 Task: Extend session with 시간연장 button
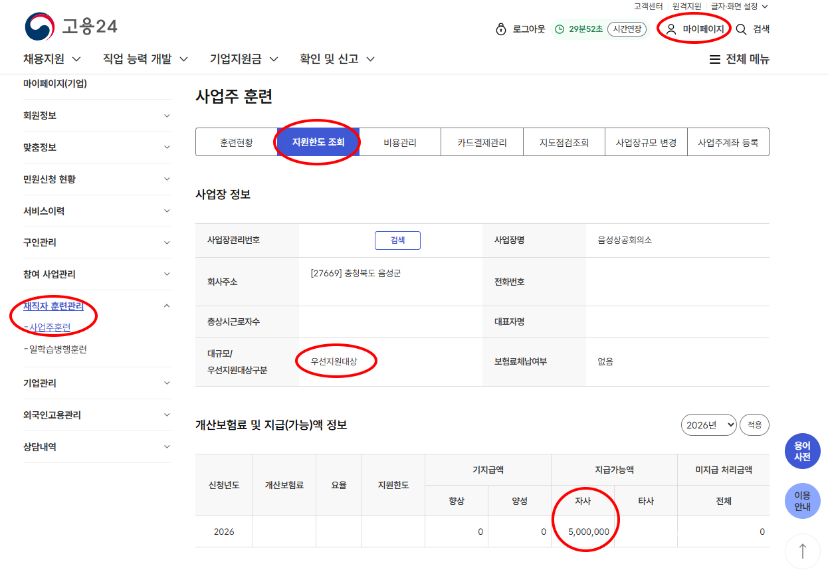point(626,29)
